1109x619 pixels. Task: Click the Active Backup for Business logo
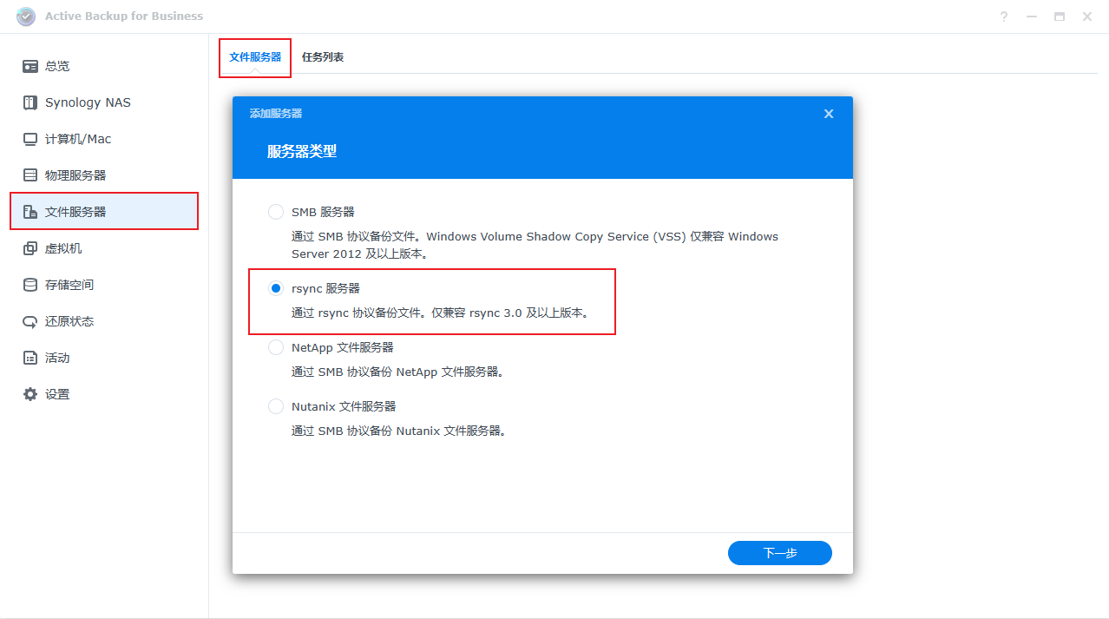tap(26, 16)
